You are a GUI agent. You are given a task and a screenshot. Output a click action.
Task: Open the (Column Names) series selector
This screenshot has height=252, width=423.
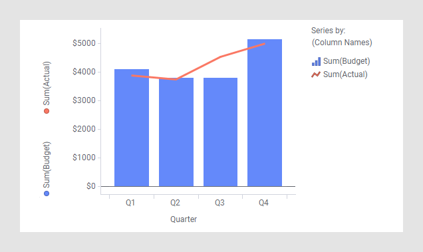(342, 43)
